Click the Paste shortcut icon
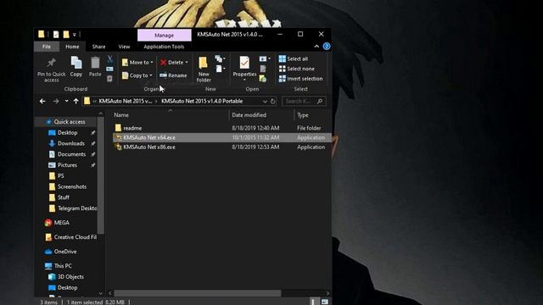 tap(109, 79)
